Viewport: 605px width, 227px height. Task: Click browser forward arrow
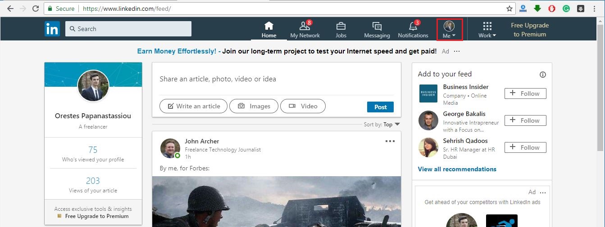23,9
